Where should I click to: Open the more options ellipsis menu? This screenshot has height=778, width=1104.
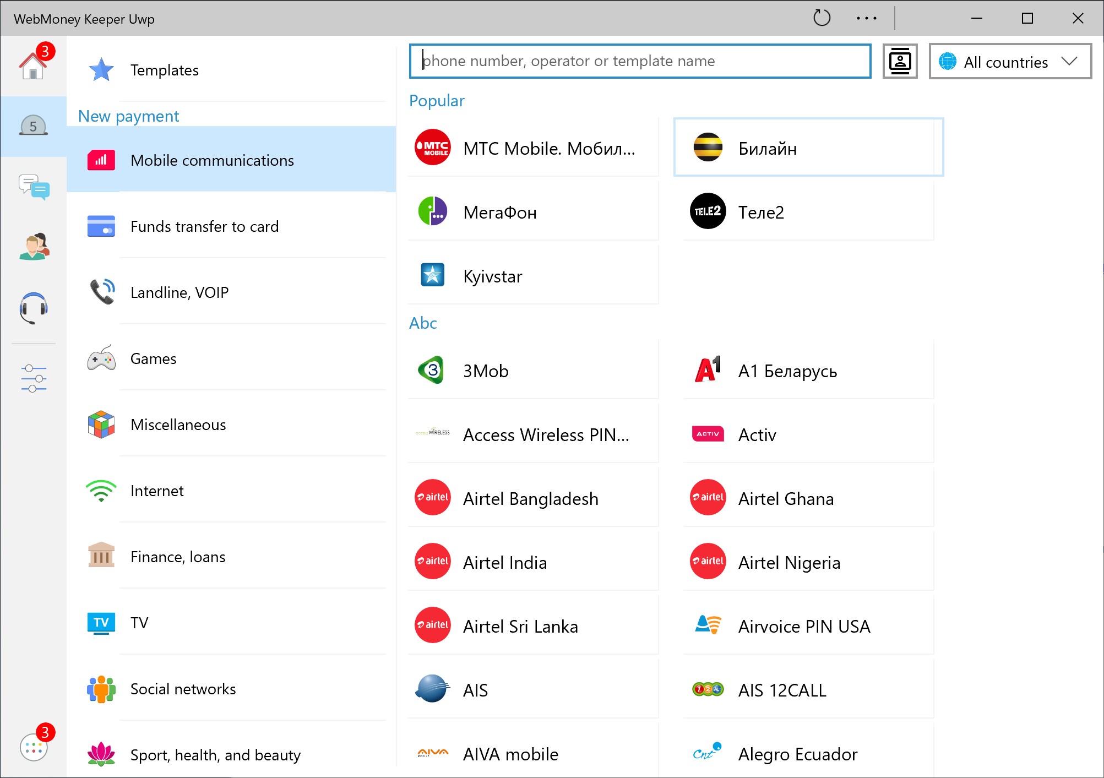click(x=866, y=18)
